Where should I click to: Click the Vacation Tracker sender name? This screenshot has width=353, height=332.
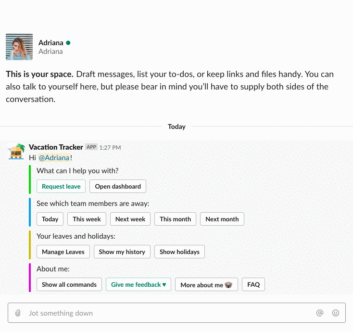tap(56, 147)
